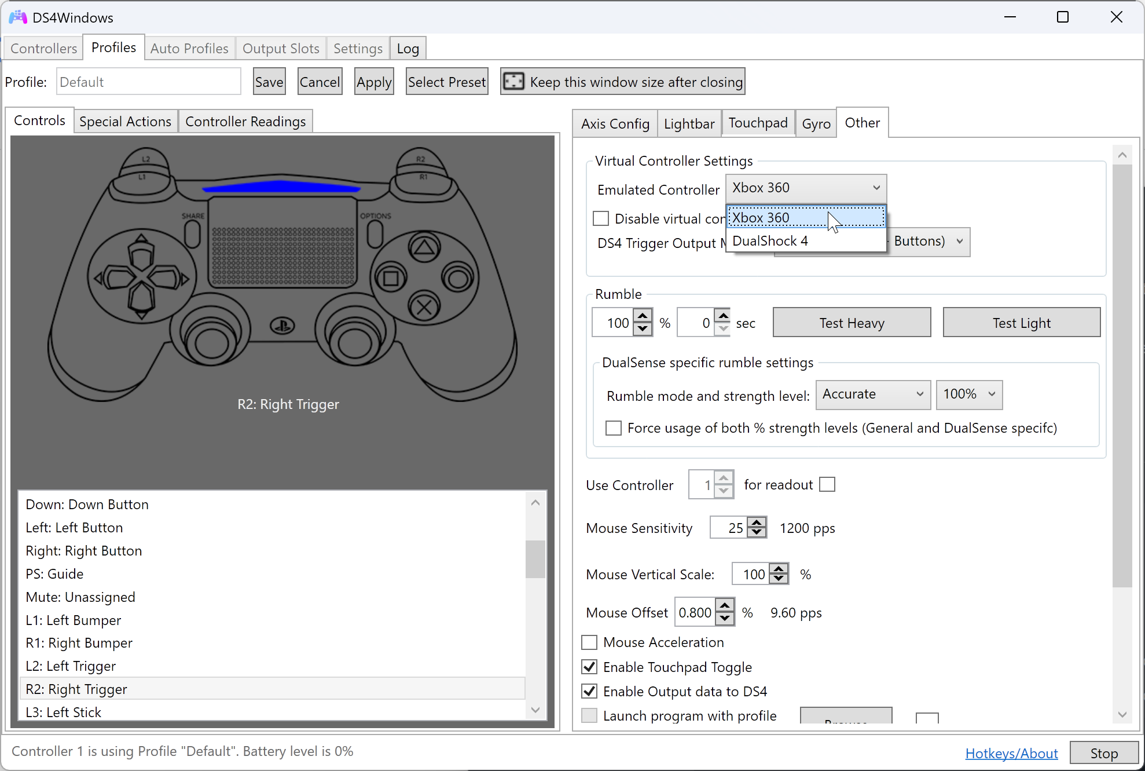
Task: Click the Triangle button on controller diagram
Action: [424, 248]
